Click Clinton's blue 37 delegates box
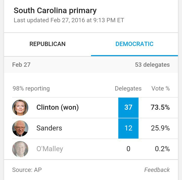Viewport: 182px width, 180px height. 128,107
